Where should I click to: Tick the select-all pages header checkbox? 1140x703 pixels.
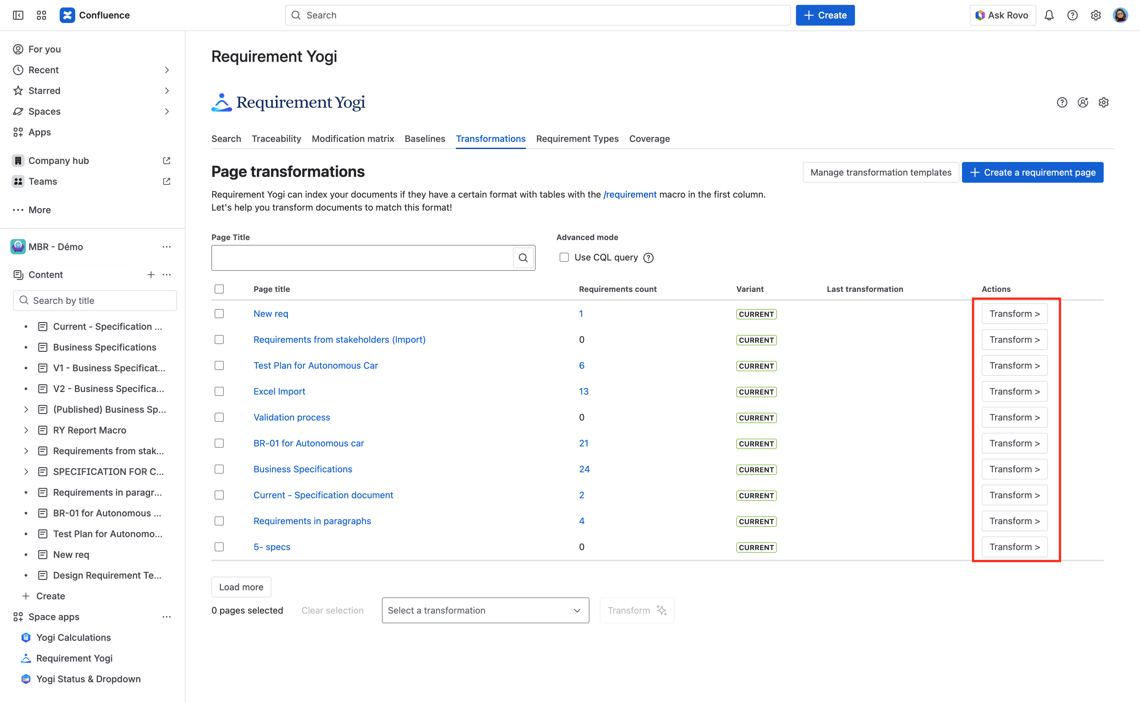point(219,289)
